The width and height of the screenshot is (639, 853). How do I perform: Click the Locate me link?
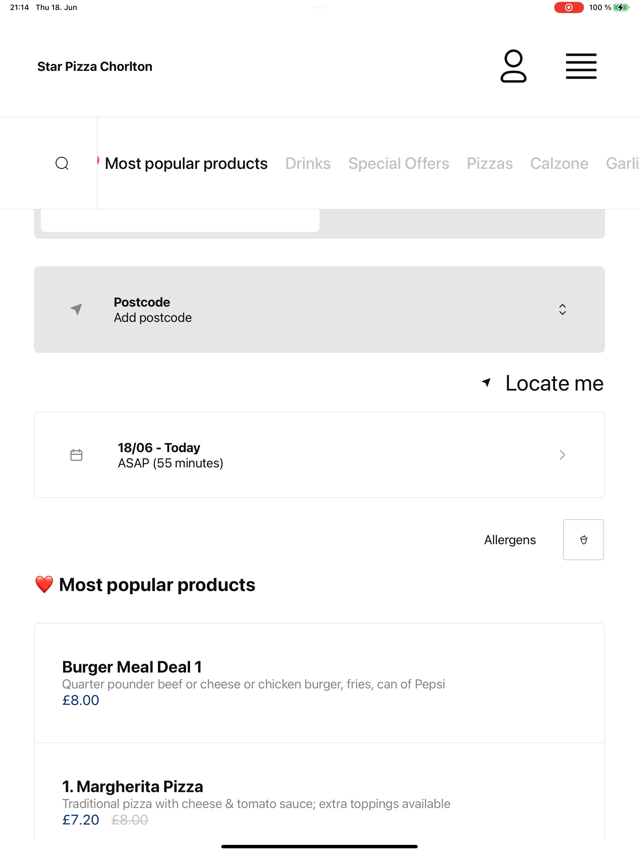point(554,383)
